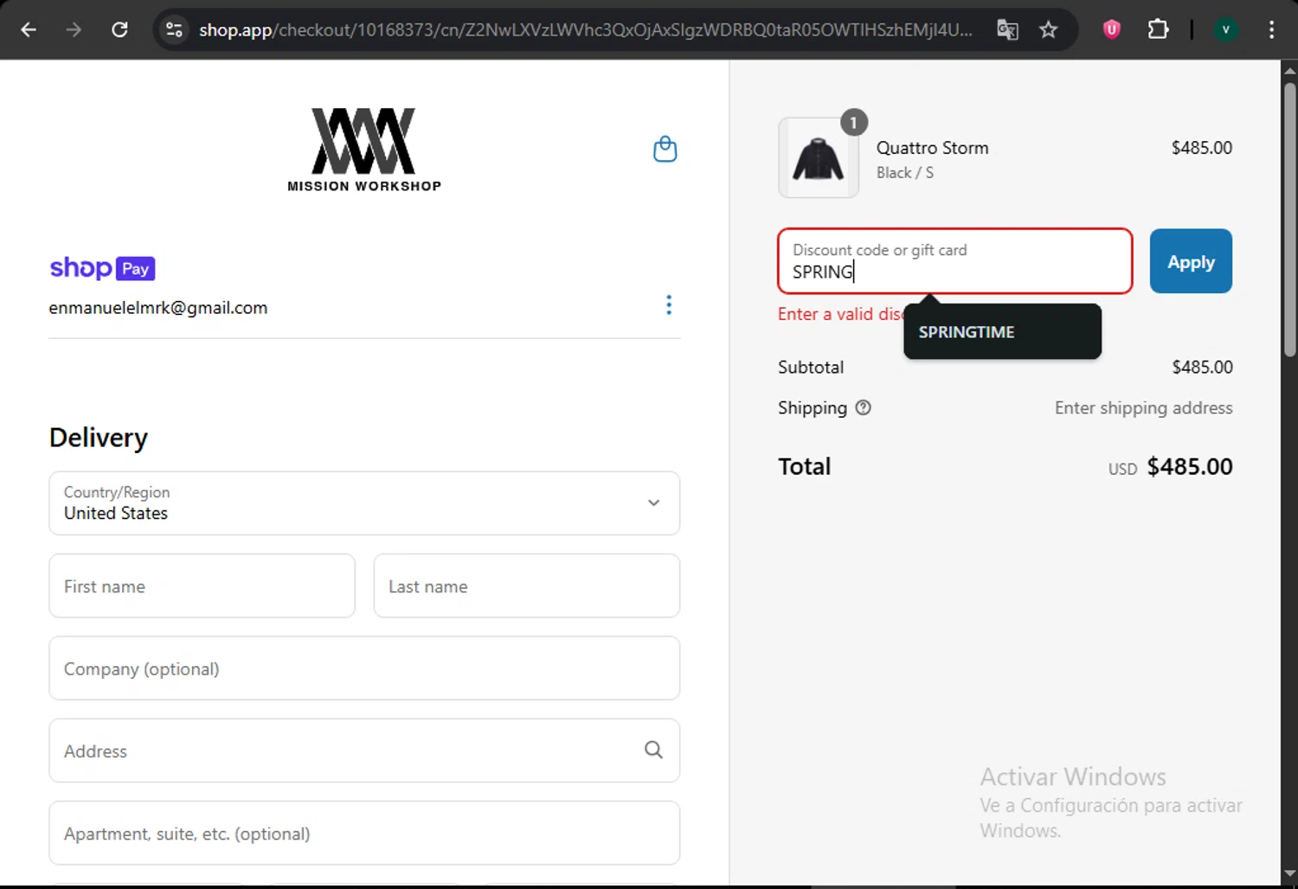
Task: Click the Last name field
Action: [x=526, y=585]
